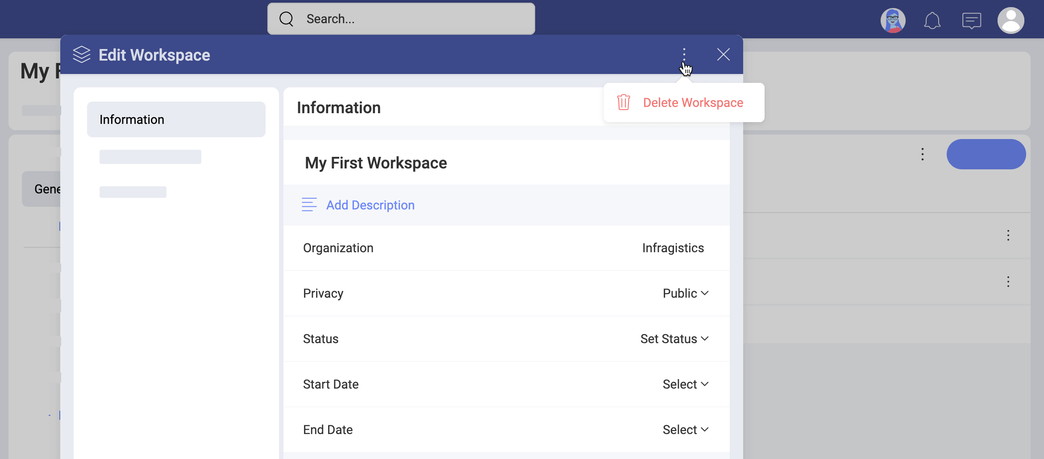Click the description lines icon
Image resolution: width=1044 pixels, height=459 pixels.
pyautogui.click(x=309, y=205)
